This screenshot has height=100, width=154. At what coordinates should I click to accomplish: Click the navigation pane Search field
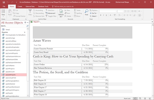click(14, 26)
